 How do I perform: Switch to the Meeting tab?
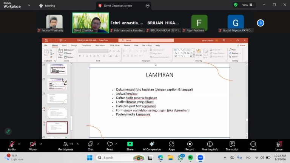point(47,6)
